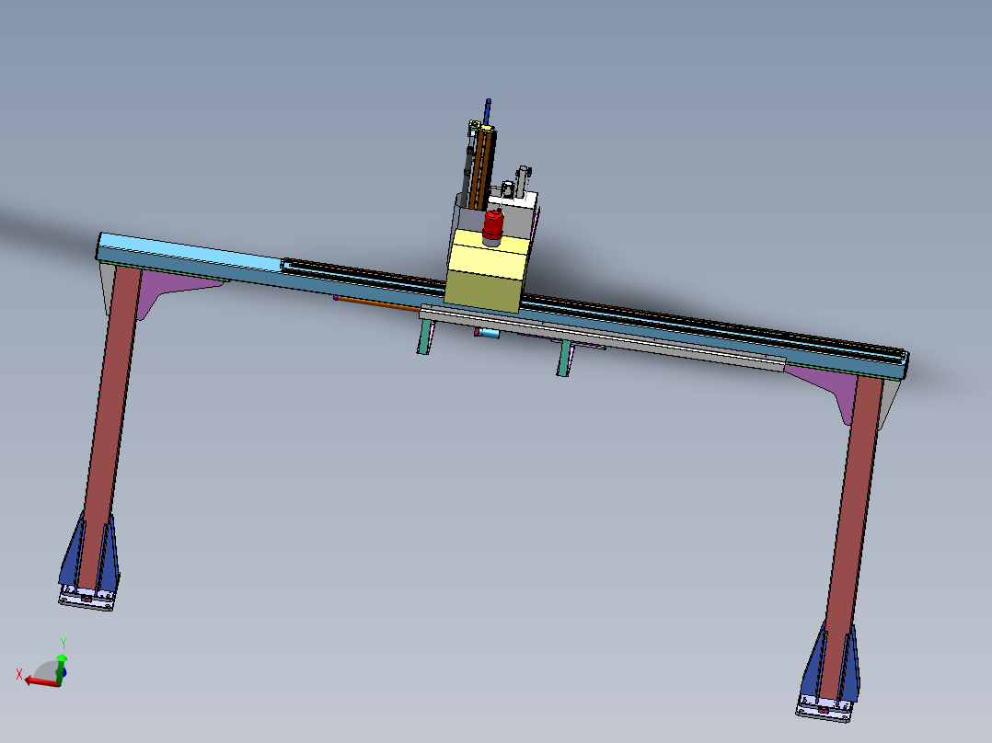Select the left column's floor base plate
The width and height of the screenshot is (992, 743).
tap(87, 599)
